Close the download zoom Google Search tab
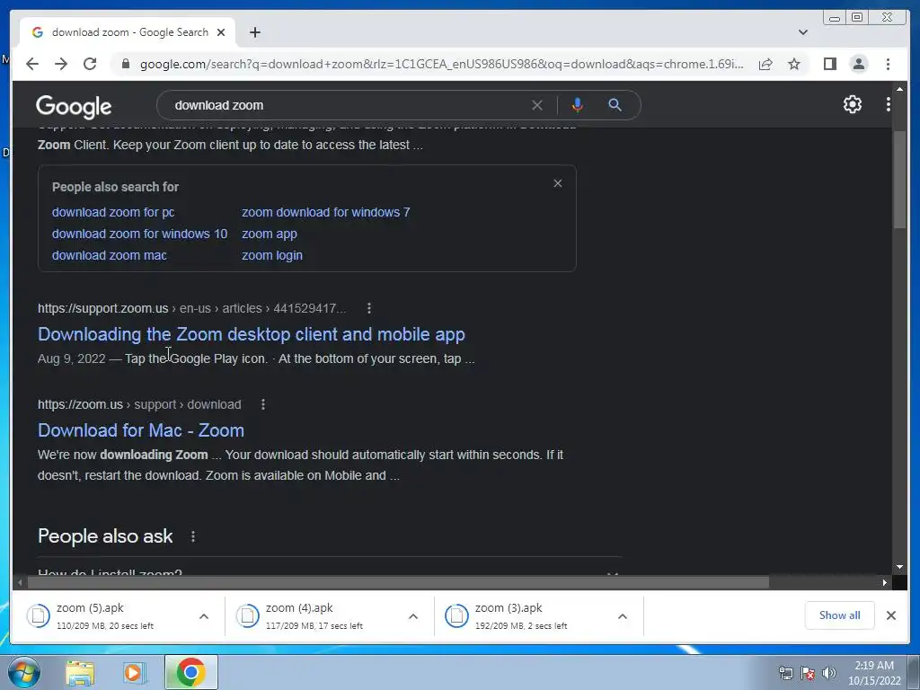Viewport: 920px width, 690px height. tap(221, 32)
